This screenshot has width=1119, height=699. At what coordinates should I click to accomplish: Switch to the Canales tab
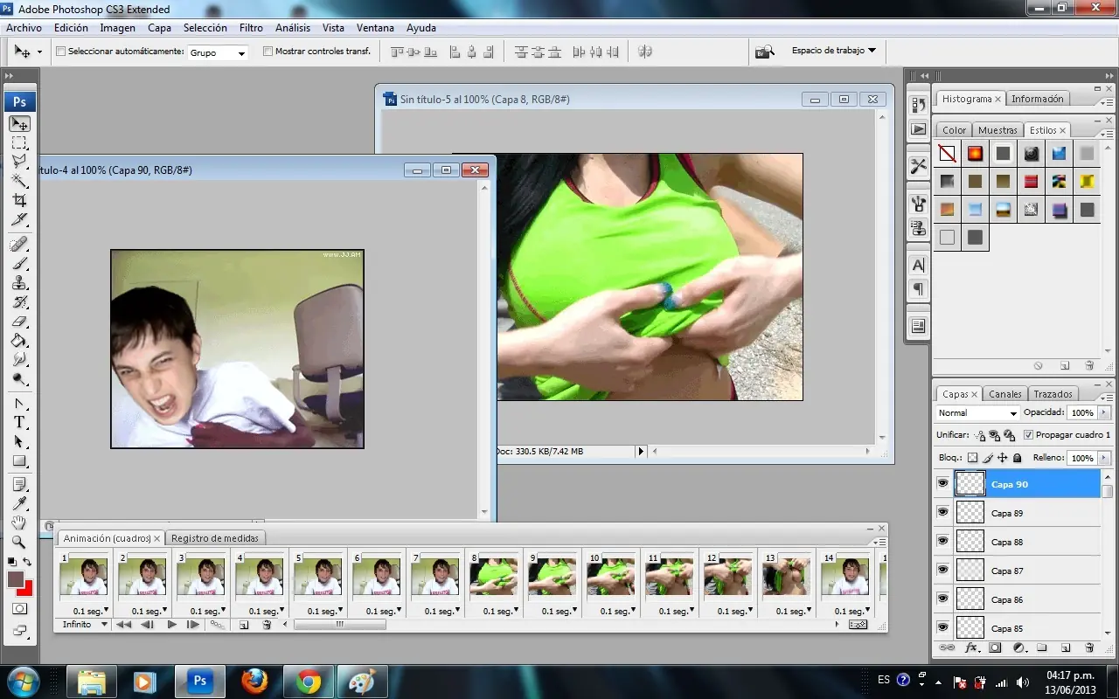pyautogui.click(x=1004, y=394)
